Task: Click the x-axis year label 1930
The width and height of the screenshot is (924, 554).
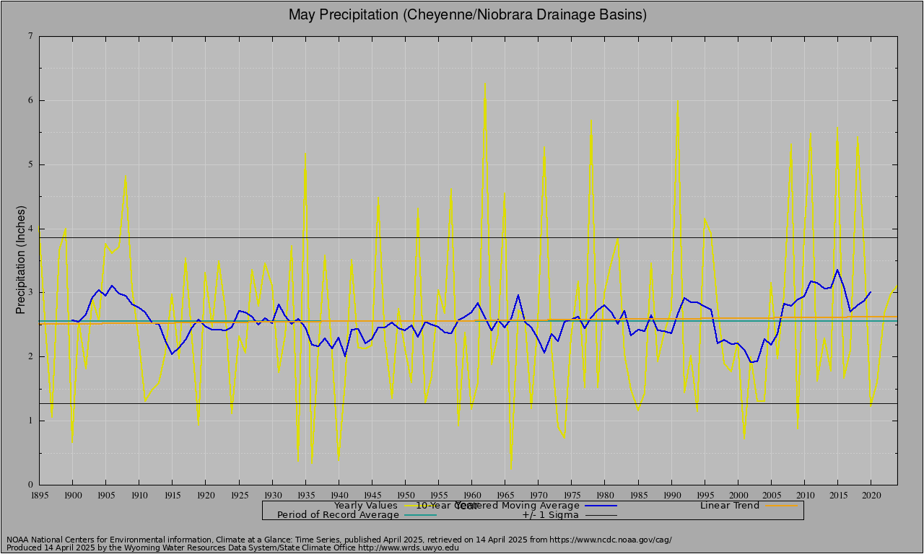Action: (272, 495)
